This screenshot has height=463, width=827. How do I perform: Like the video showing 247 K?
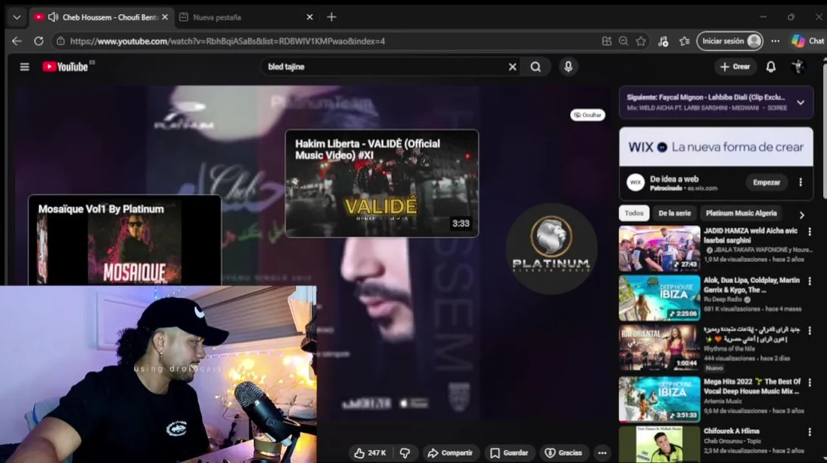[370, 453]
